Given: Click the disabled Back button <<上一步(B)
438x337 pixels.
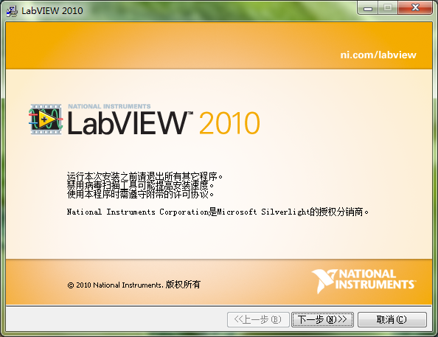Looking at the screenshot, I should coord(258,319).
